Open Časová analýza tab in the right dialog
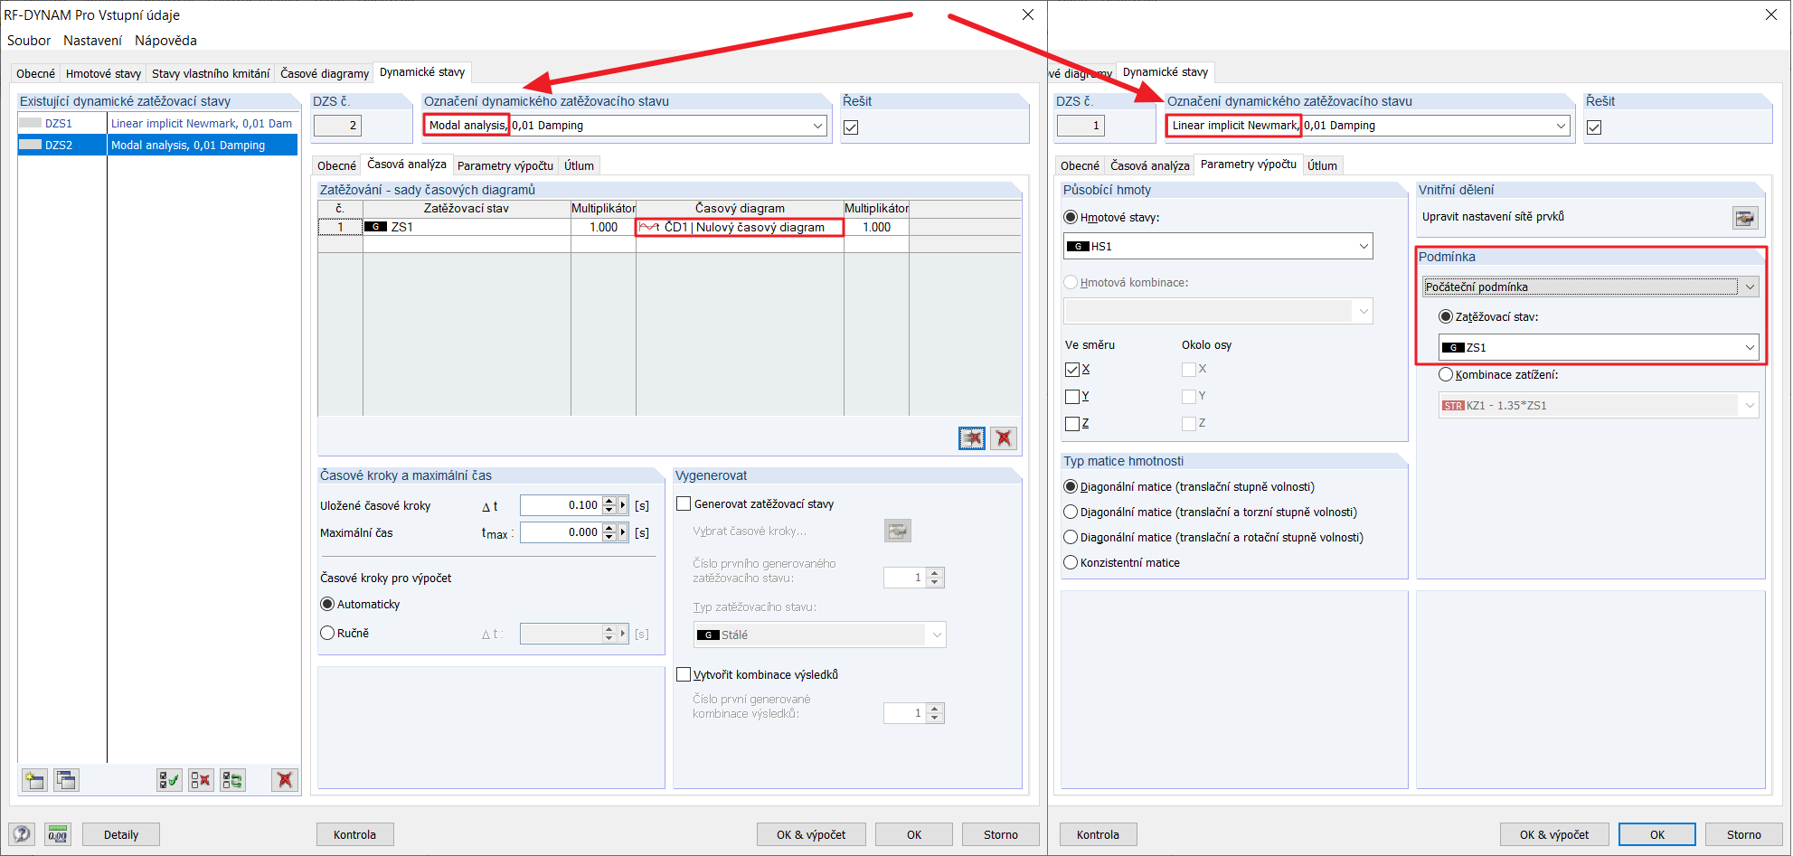The height and width of the screenshot is (856, 1793). [x=1150, y=165]
